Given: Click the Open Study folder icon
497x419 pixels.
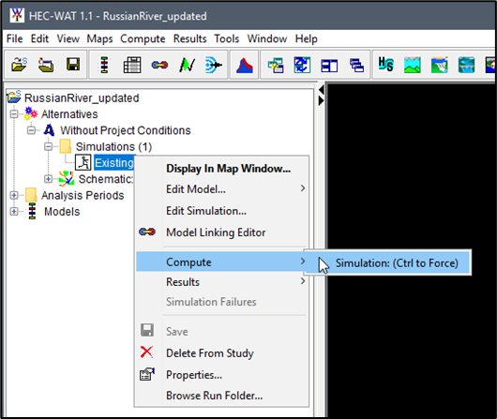Looking at the screenshot, I should 19,65.
